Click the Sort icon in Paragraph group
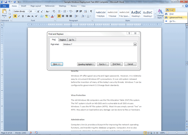Image resolution: width=188 pixels, height=135 pixels. (x=86, y=11)
